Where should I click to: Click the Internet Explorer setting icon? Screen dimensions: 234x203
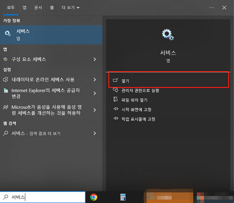click(x=6, y=90)
